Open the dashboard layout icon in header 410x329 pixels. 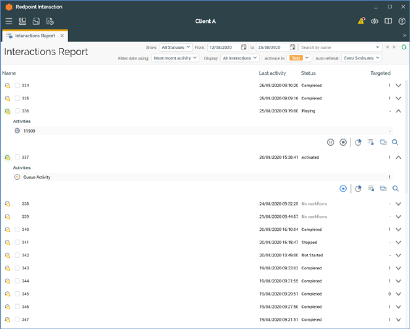tap(22, 21)
